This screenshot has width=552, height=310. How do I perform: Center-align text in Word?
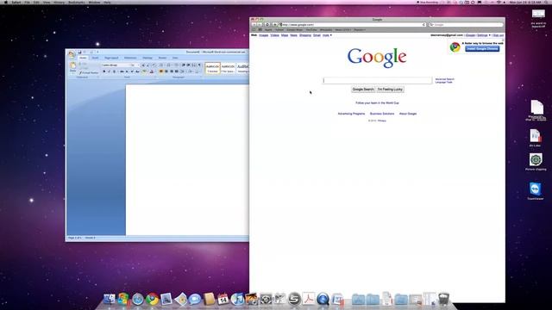coord(166,71)
